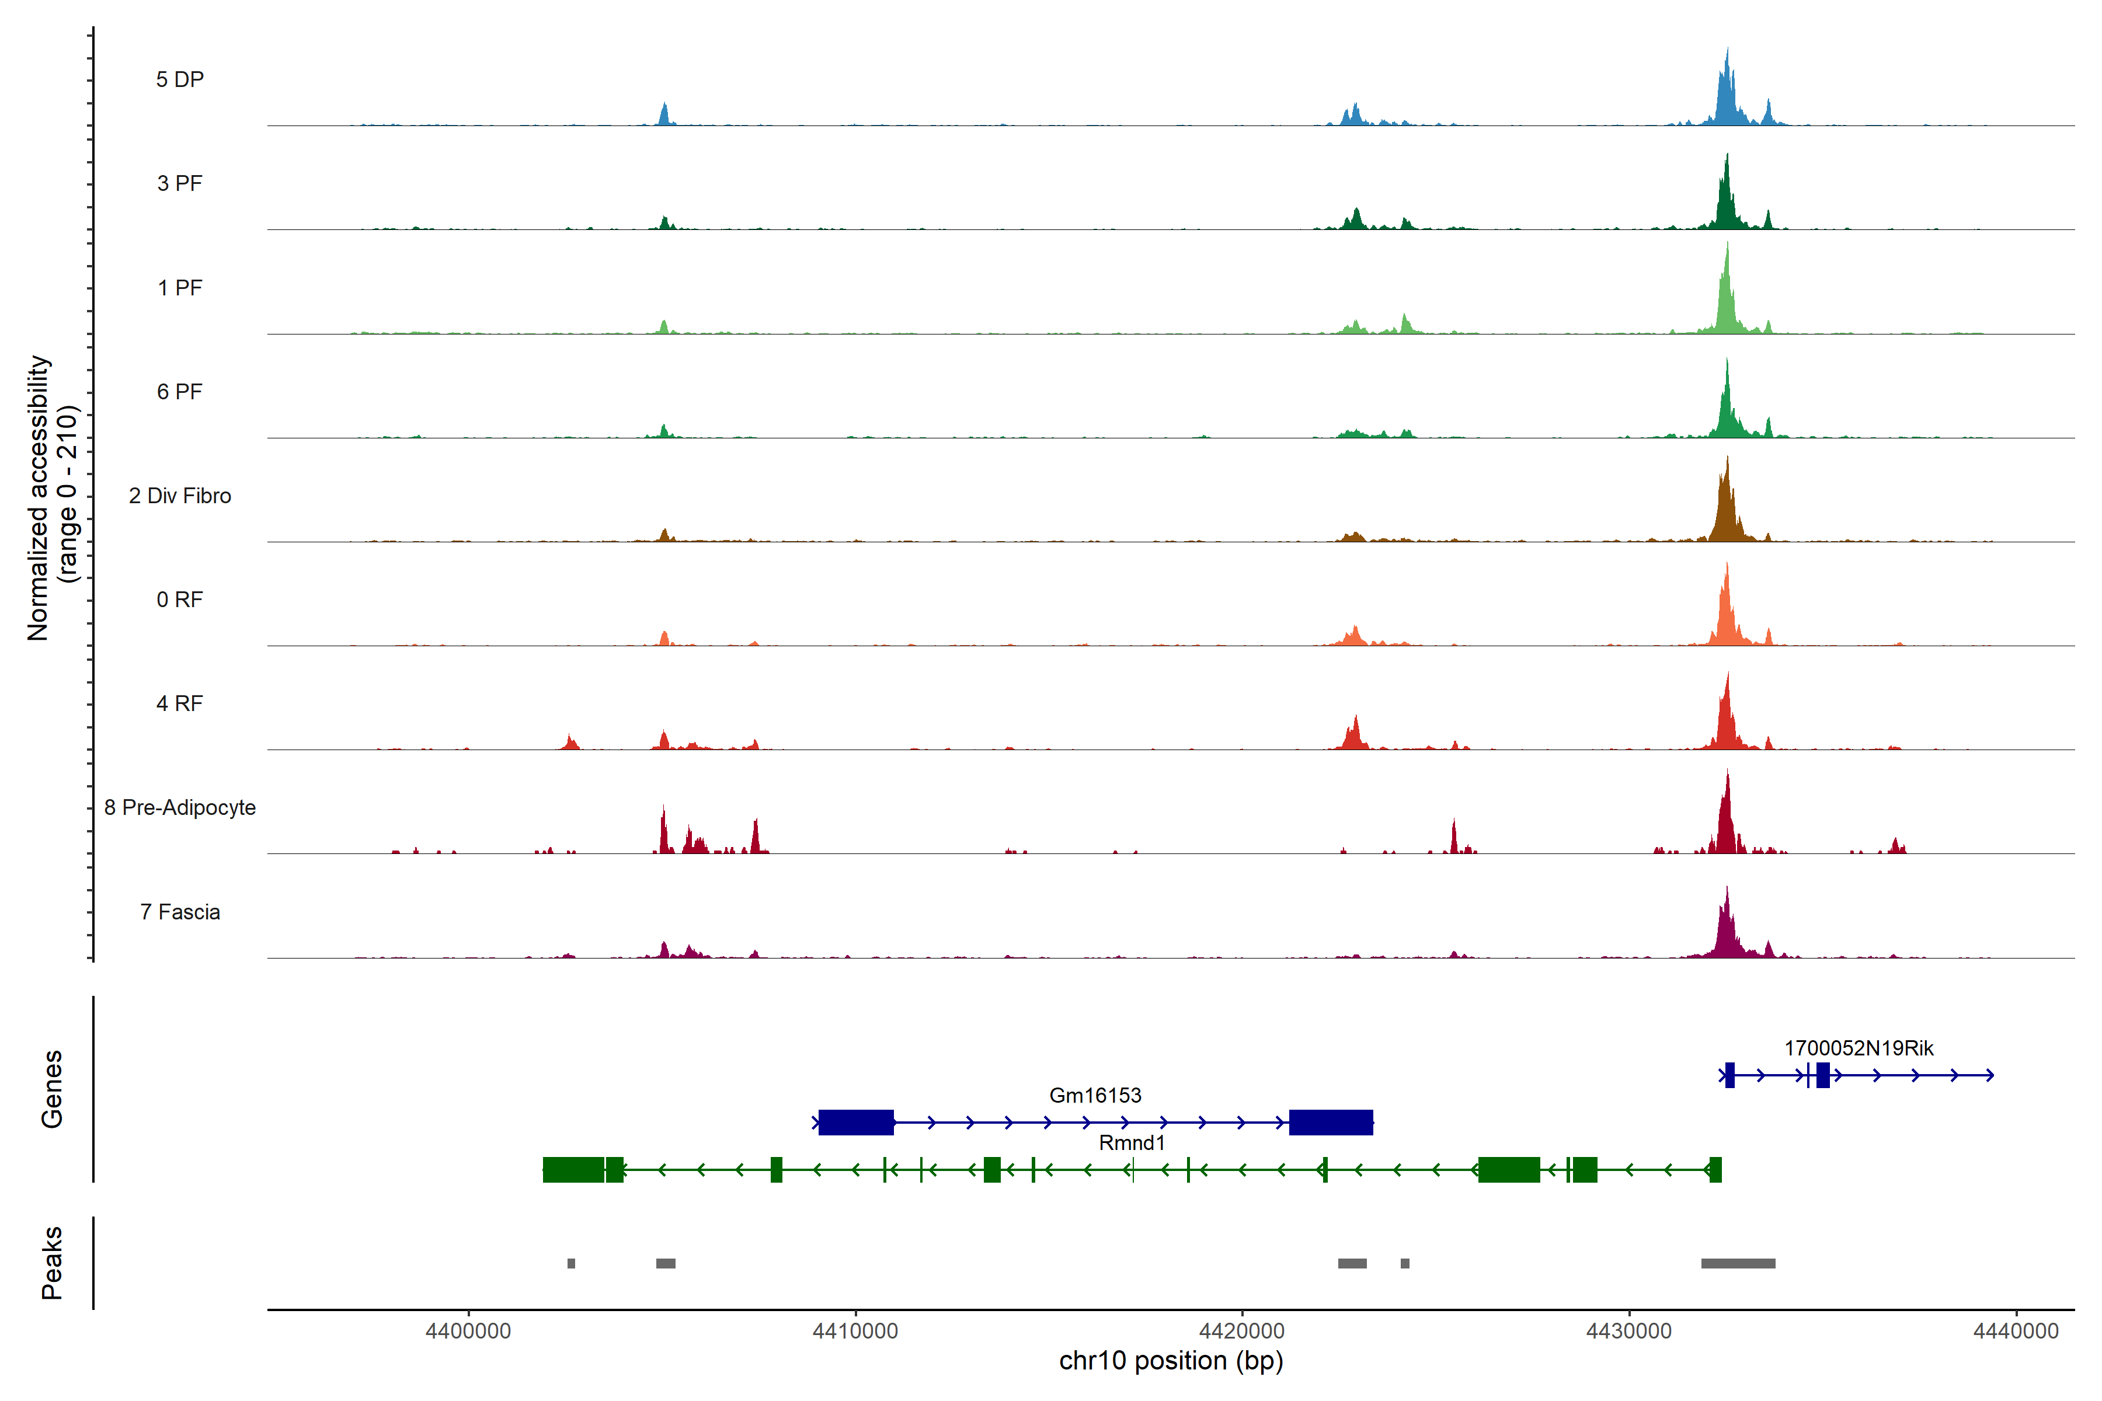
Task: Click the Rmnd1 gene label
Action: pos(1132,1143)
